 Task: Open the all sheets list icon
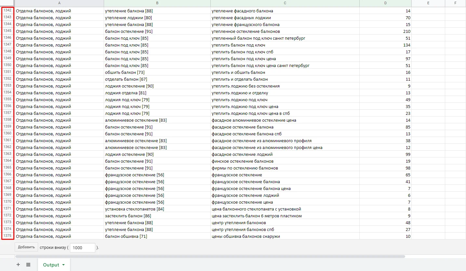pyautogui.click(x=28, y=265)
